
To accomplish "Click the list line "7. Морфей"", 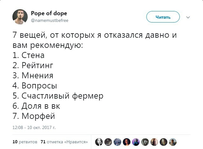I will point(34,116).
